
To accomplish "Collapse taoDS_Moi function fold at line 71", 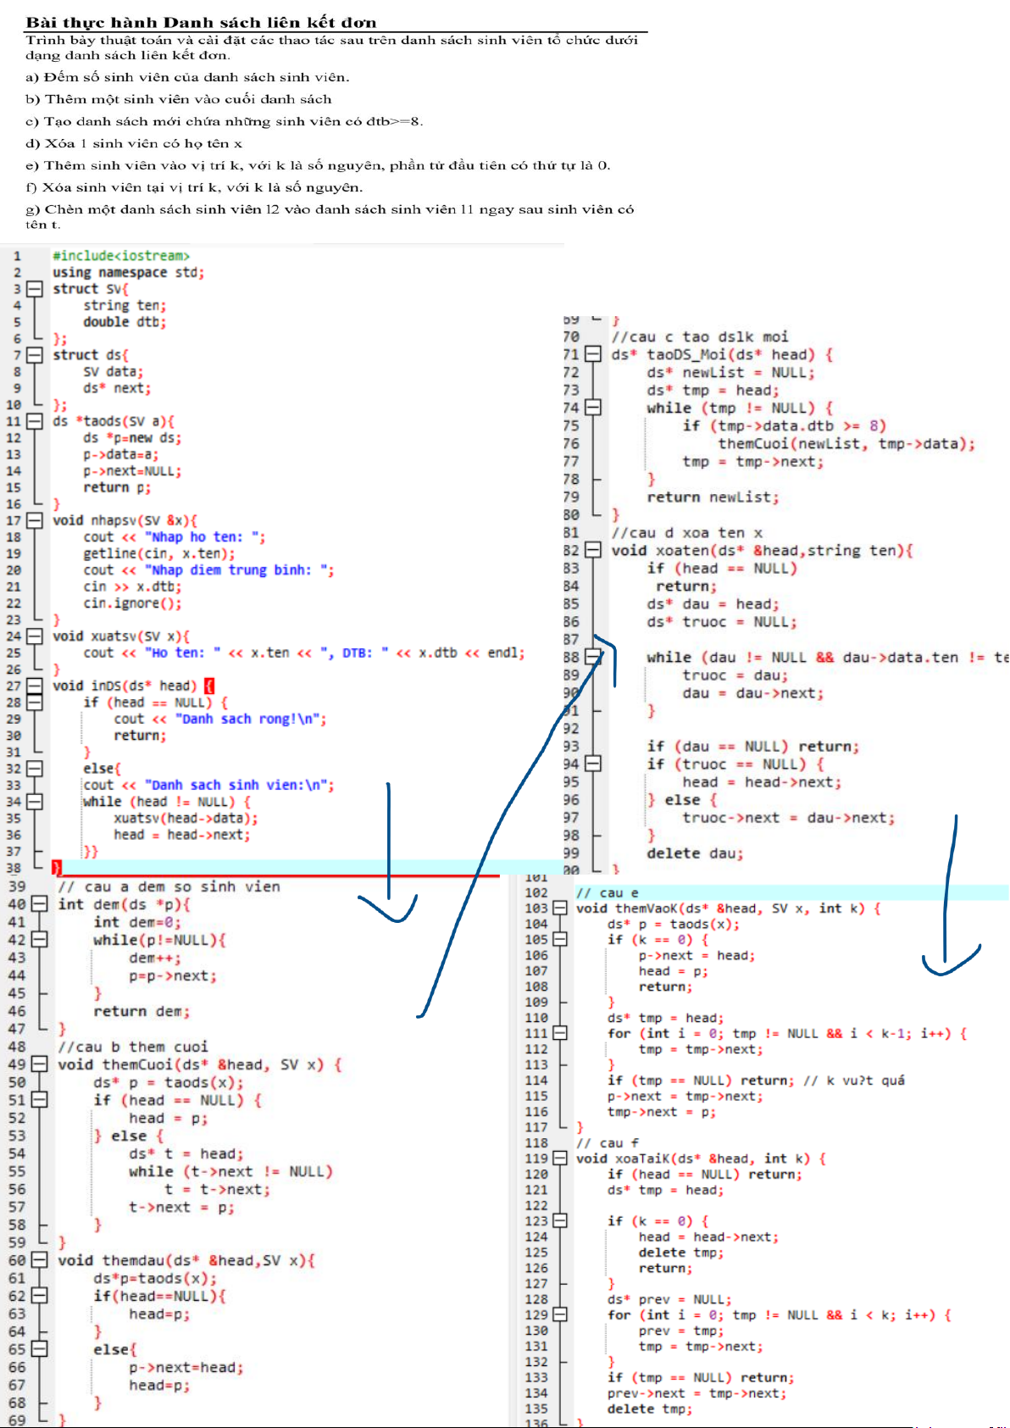I will pos(593,354).
